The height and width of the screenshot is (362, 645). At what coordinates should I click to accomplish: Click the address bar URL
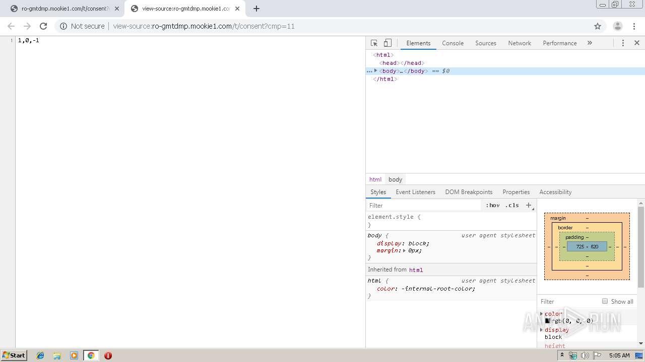(x=204, y=26)
